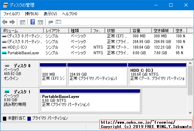The width and height of the screenshot is (194, 131).
Task: Click the cyan PortableBaseLayer drive icon in list
Action: pyautogui.click(x=4, y=53)
